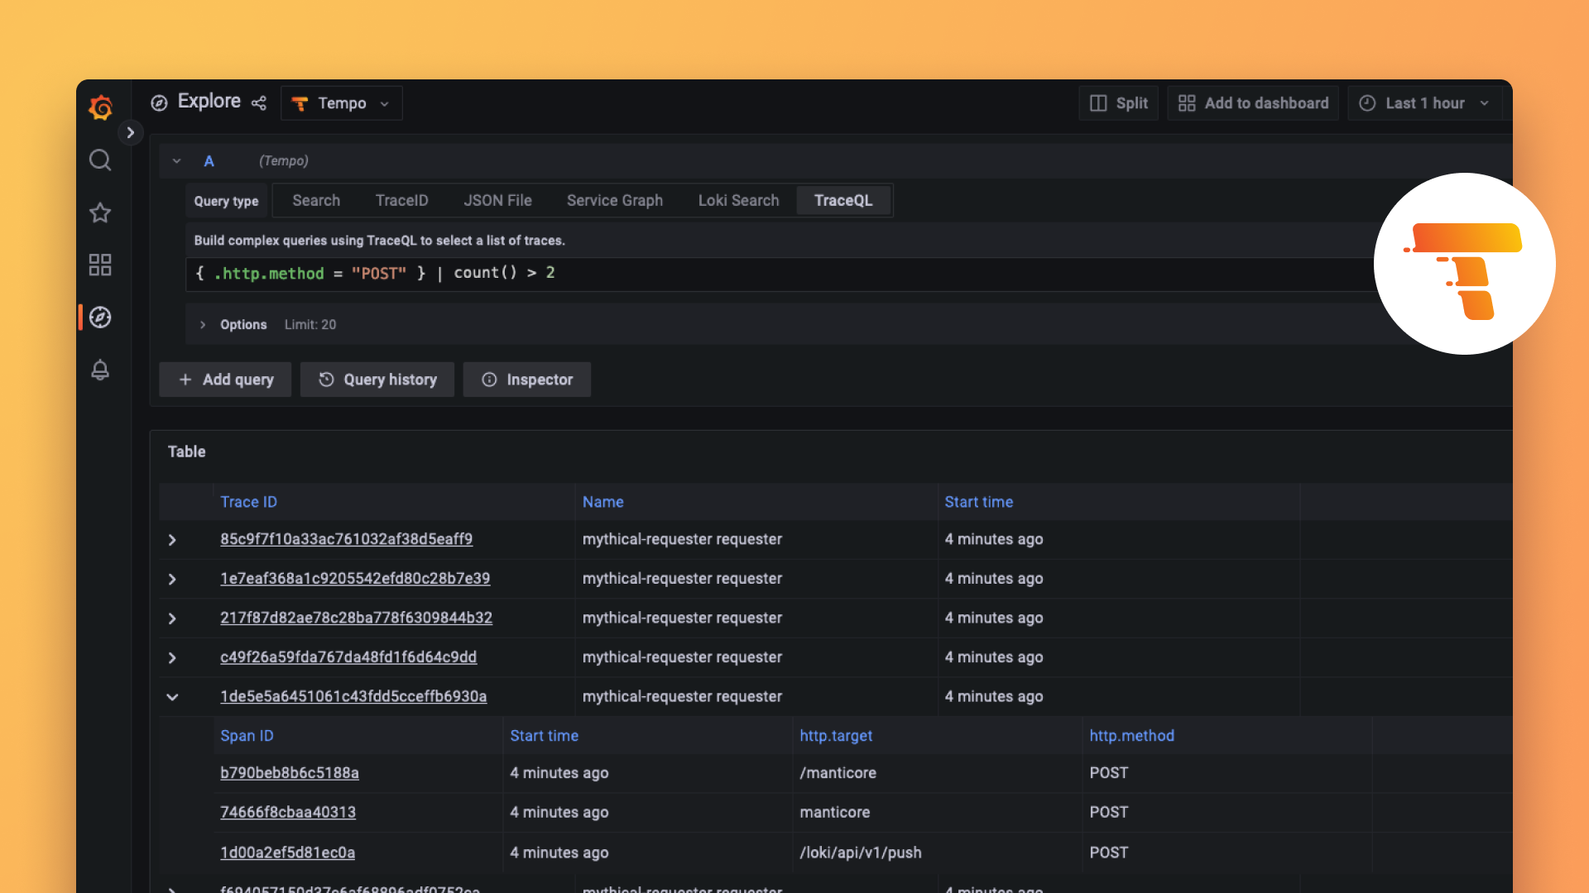Viewport: 1589px width, 893px height.
Task: Switch to the Service Graph query type
Action: [615, 200]
